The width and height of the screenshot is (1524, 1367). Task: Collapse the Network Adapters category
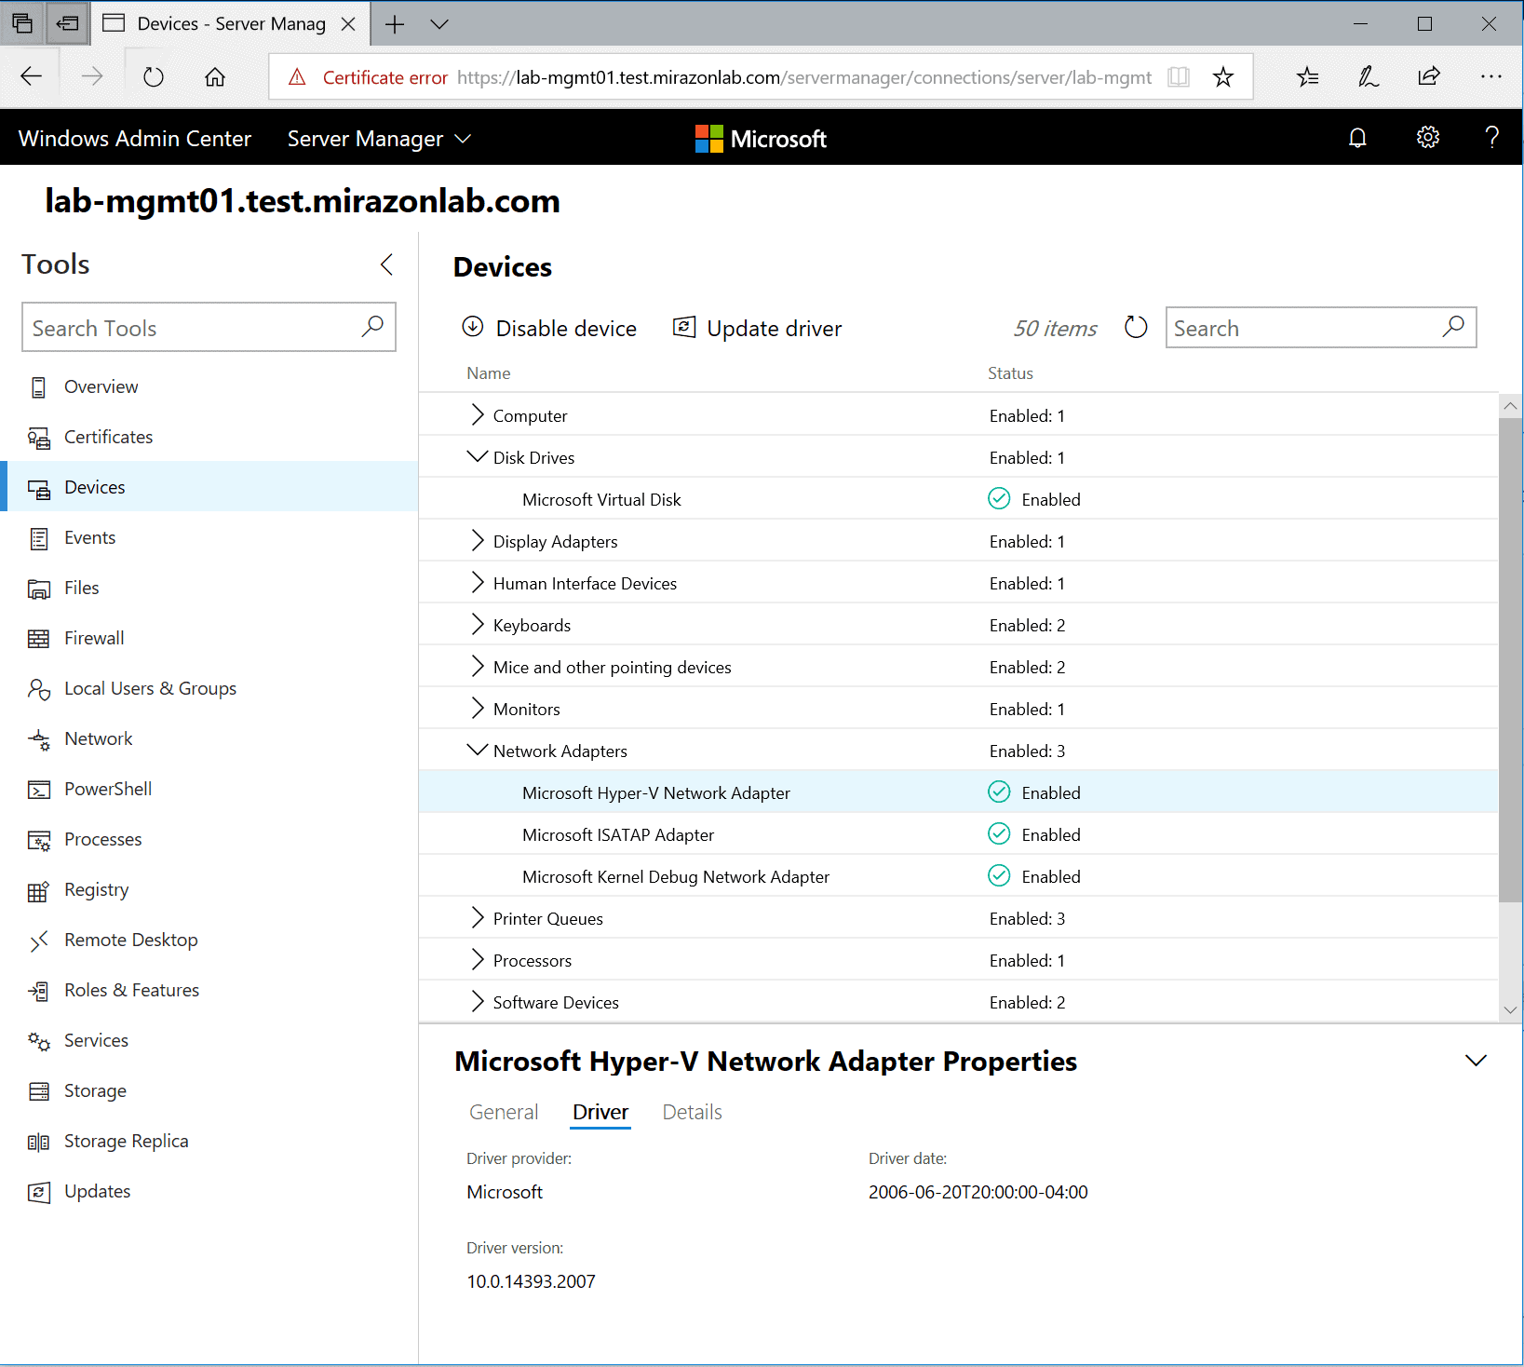tap(478, 750)
